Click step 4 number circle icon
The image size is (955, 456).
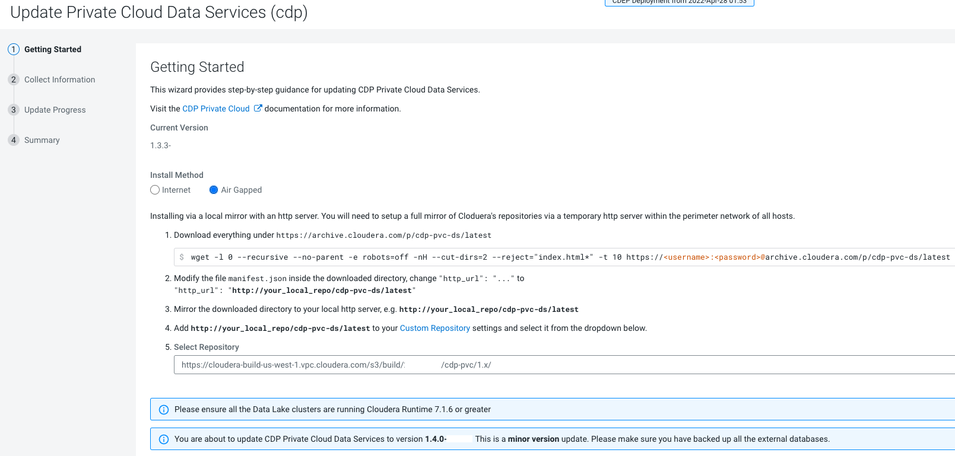[13, 140]
